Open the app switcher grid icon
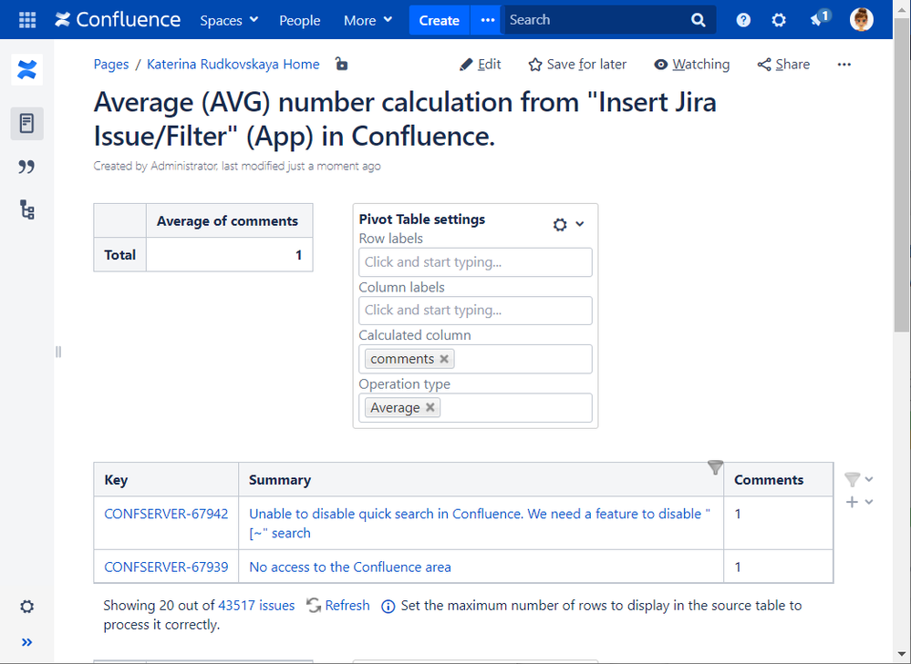The height and width of the screenshot is (664, 911). pos(27,20)
